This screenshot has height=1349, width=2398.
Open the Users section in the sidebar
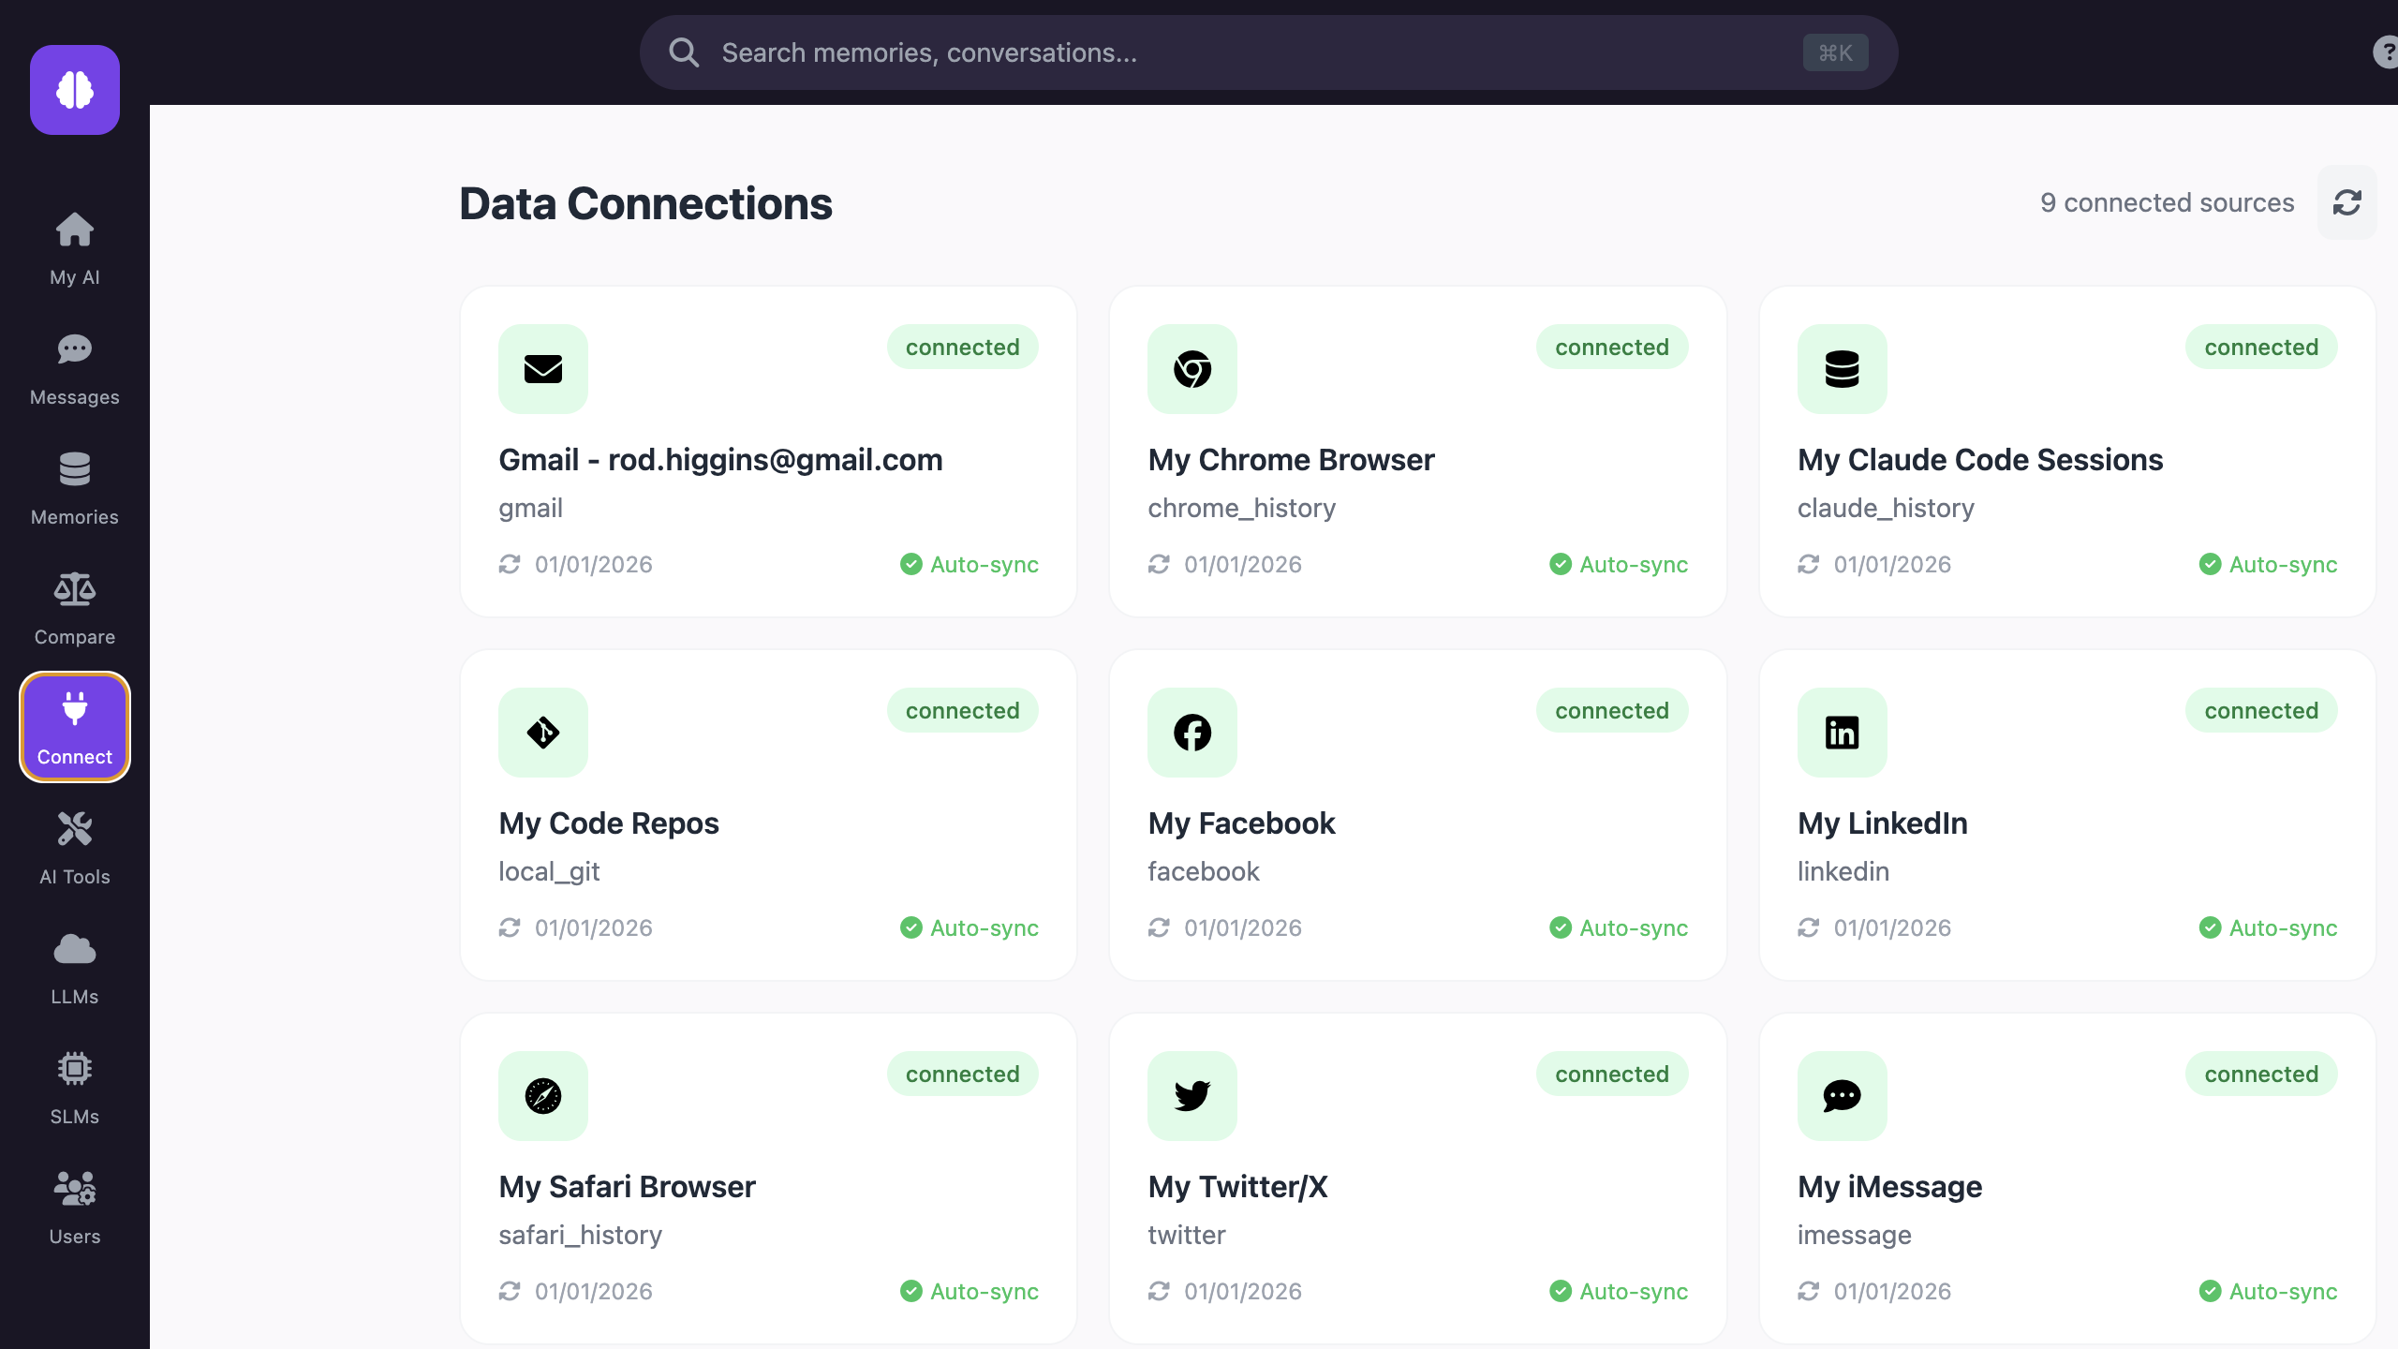pos(74,1207)
